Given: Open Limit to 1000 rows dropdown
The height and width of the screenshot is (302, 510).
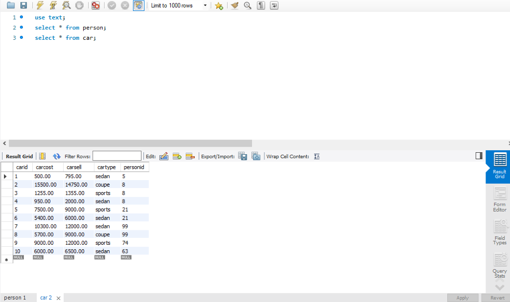Looking at the screenshot, I should [x=179, y=5].
